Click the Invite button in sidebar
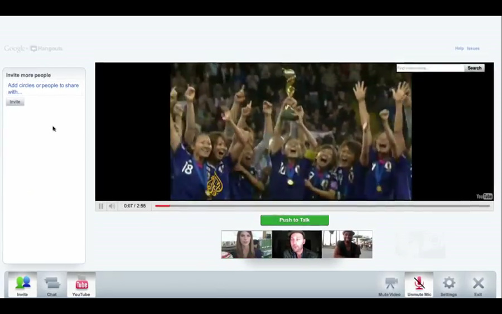502x314 pixels. [15, 102]
